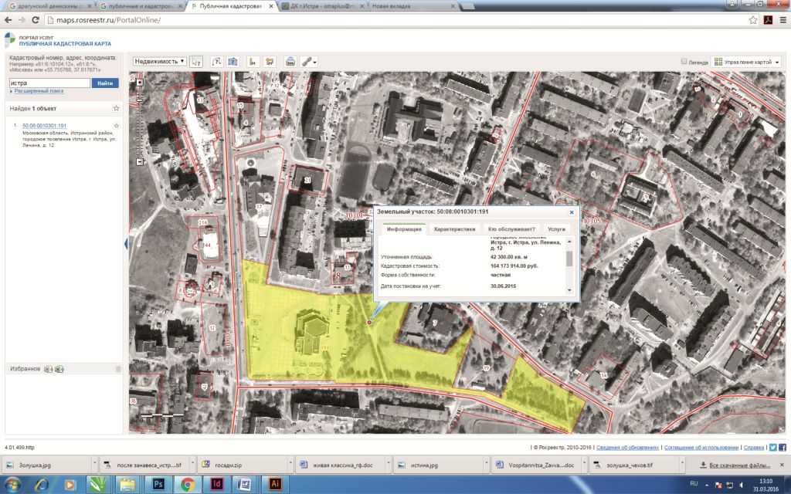
Task: Open InDesign from the Windows taskbar
Action: pyautogui.click(x=217, y=484)
